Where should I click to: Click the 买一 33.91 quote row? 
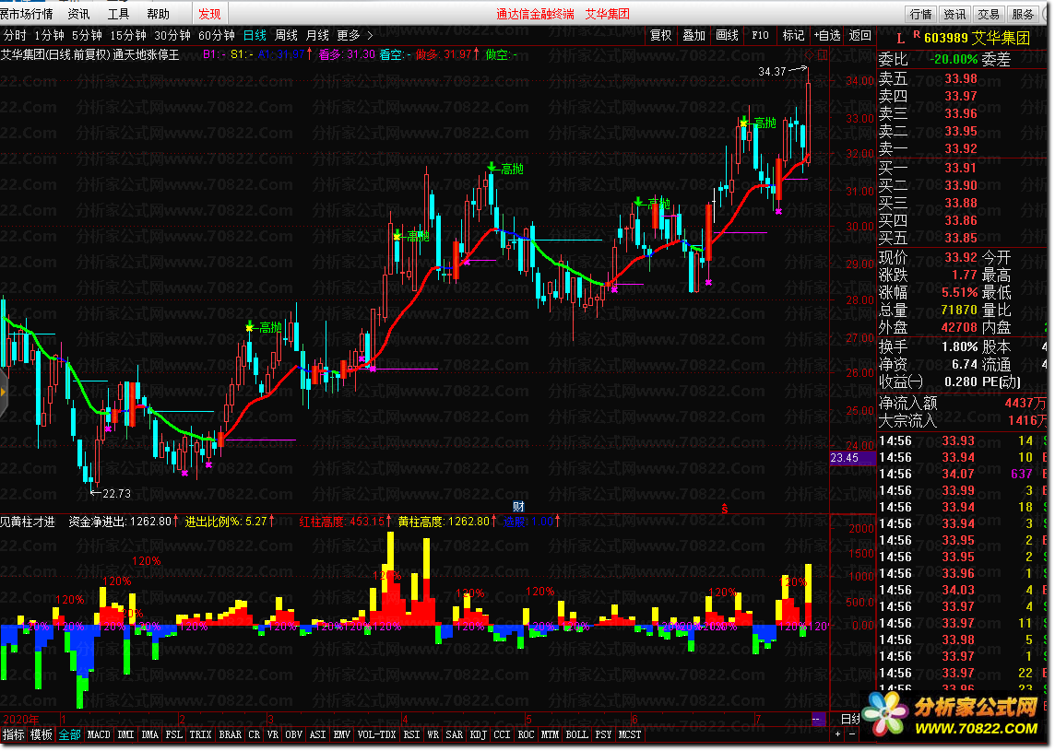tap(964, 168)
